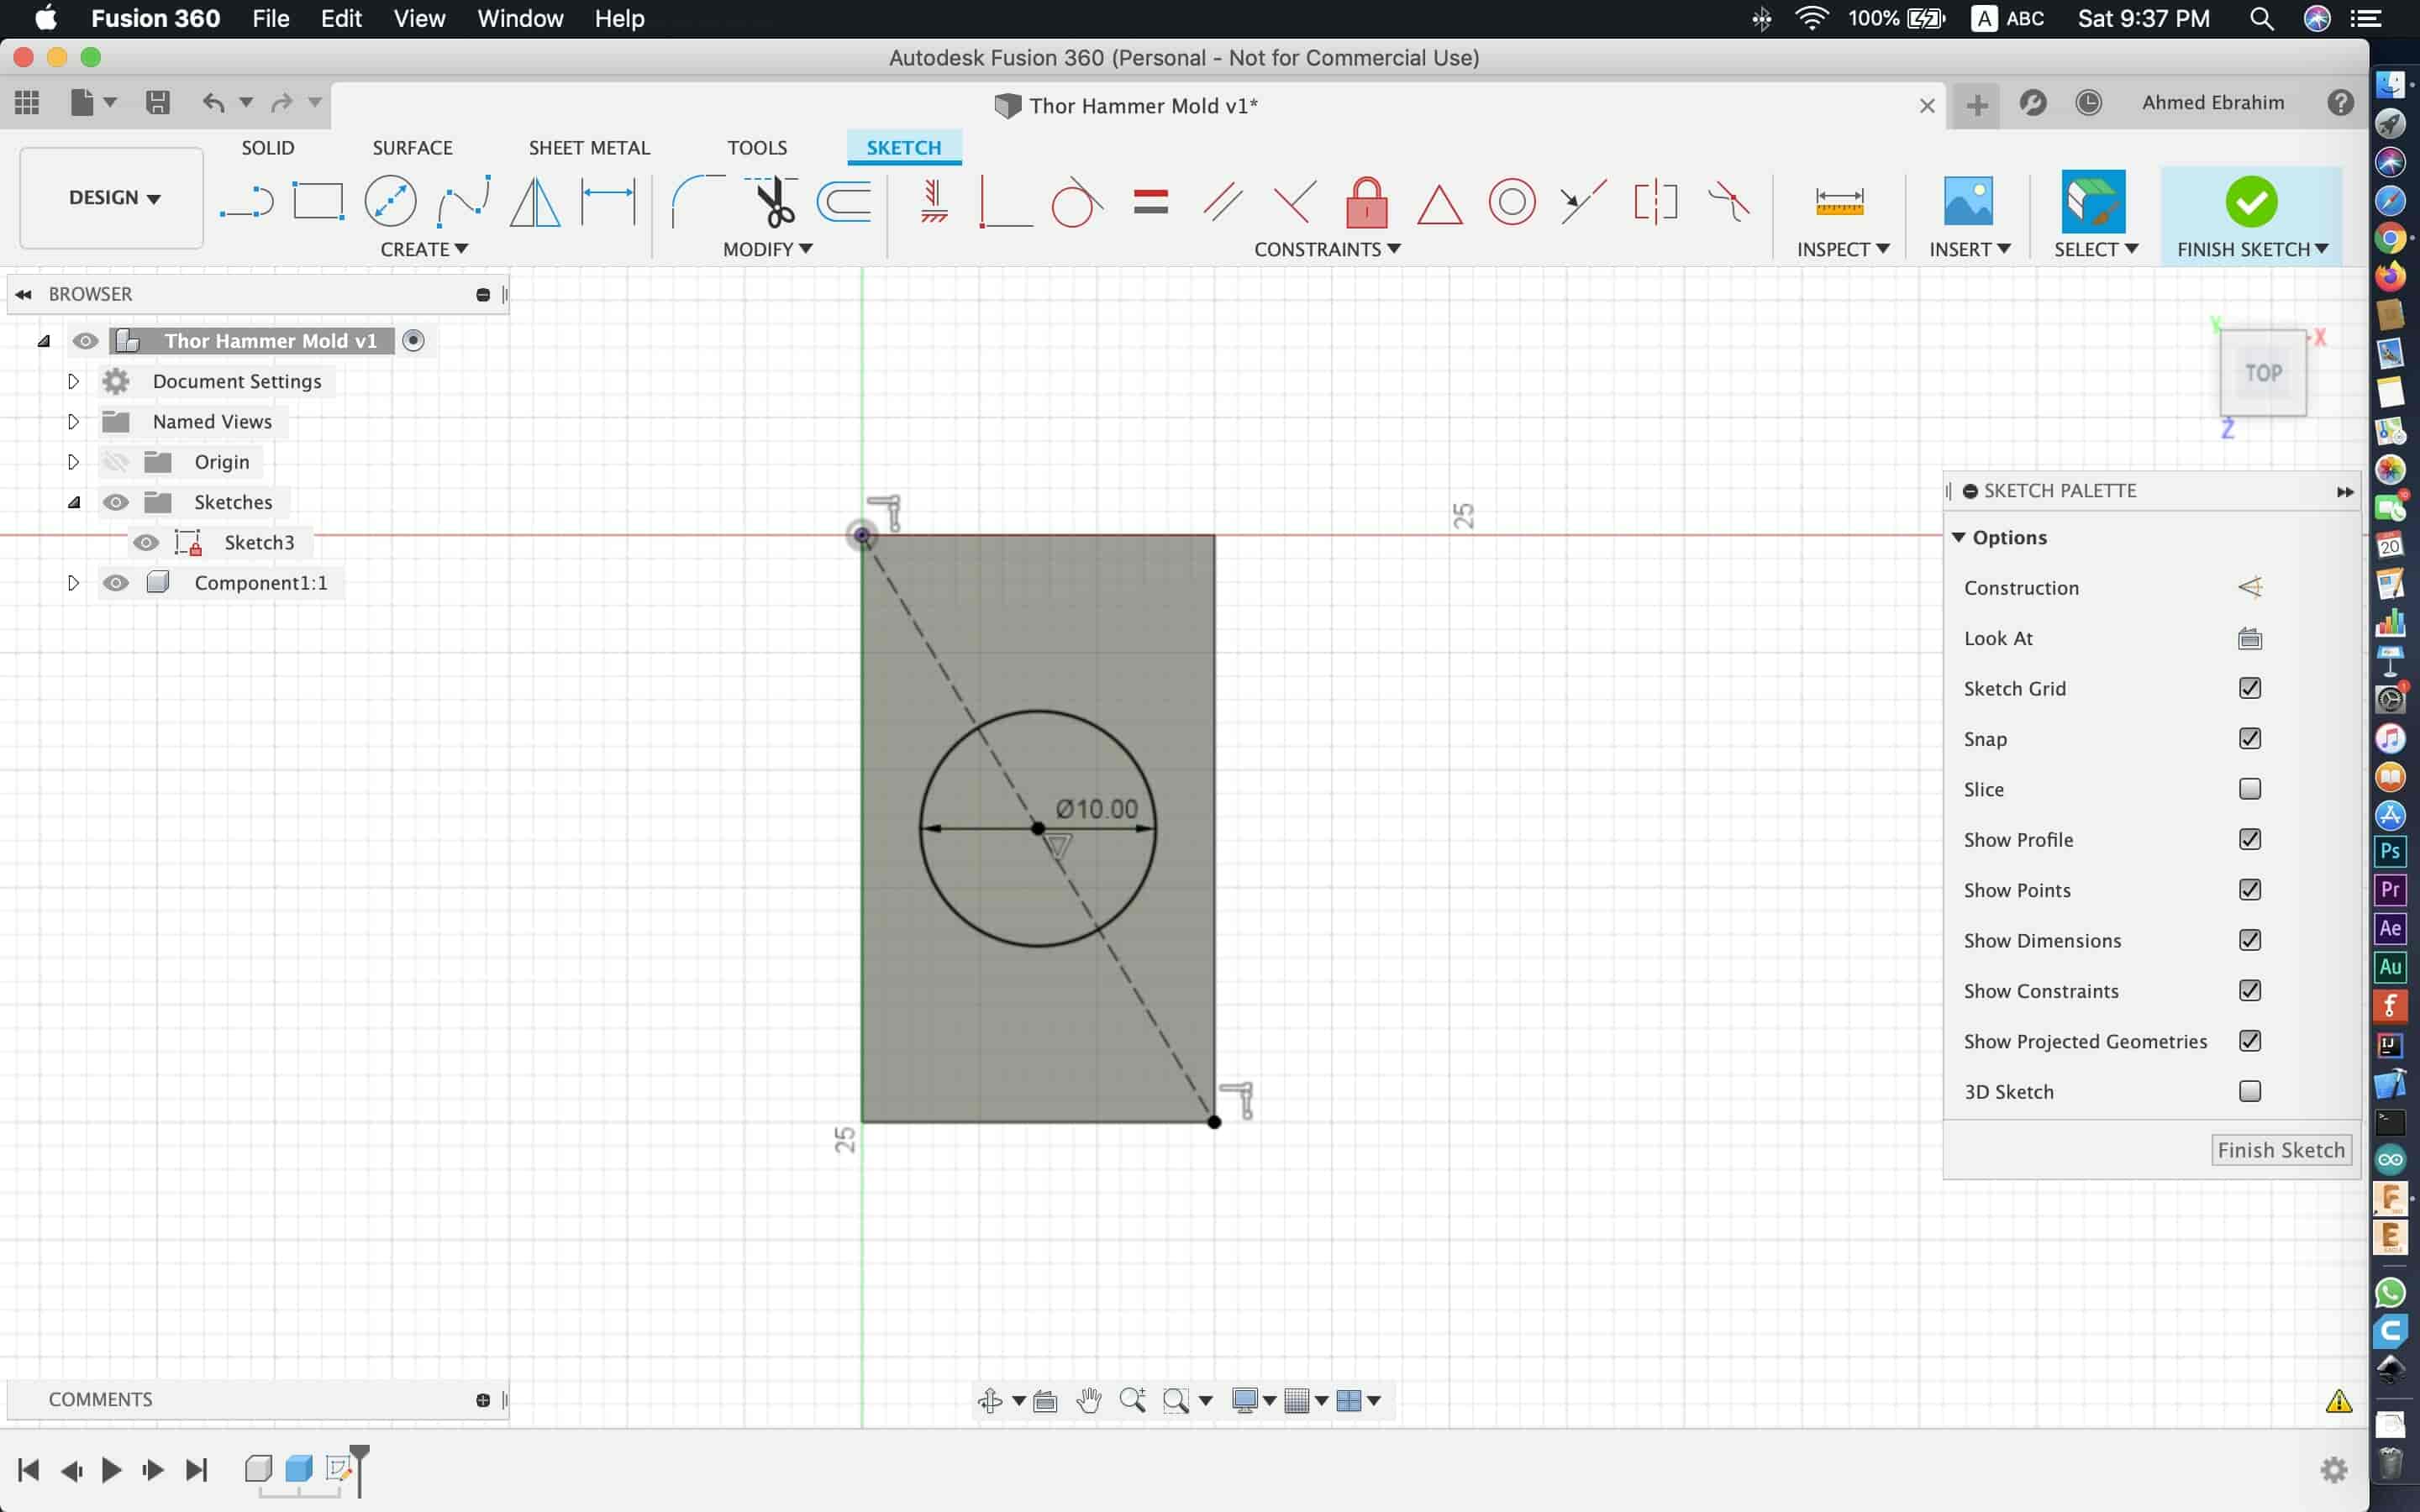Collapse the Options section in Sketch Palette
Image resolution: width=2420 pixels, height=1512 pixels.
(x=1959, y=538)
